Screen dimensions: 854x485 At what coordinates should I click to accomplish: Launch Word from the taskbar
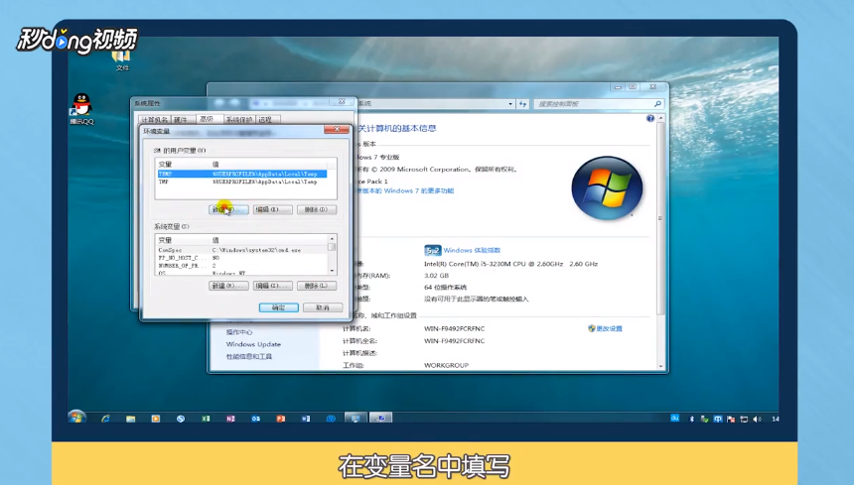[306, 419]
